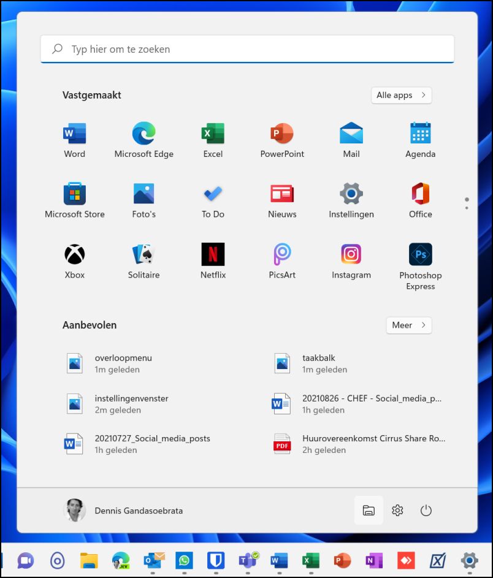Open Word in the taskbar
Image resolution: width=493 pixels, height=578 pixels.
(279, 561)
